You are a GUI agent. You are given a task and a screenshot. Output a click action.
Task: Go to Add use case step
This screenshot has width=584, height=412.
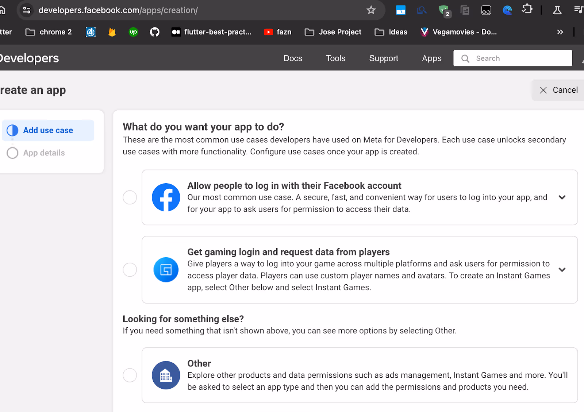48,130
